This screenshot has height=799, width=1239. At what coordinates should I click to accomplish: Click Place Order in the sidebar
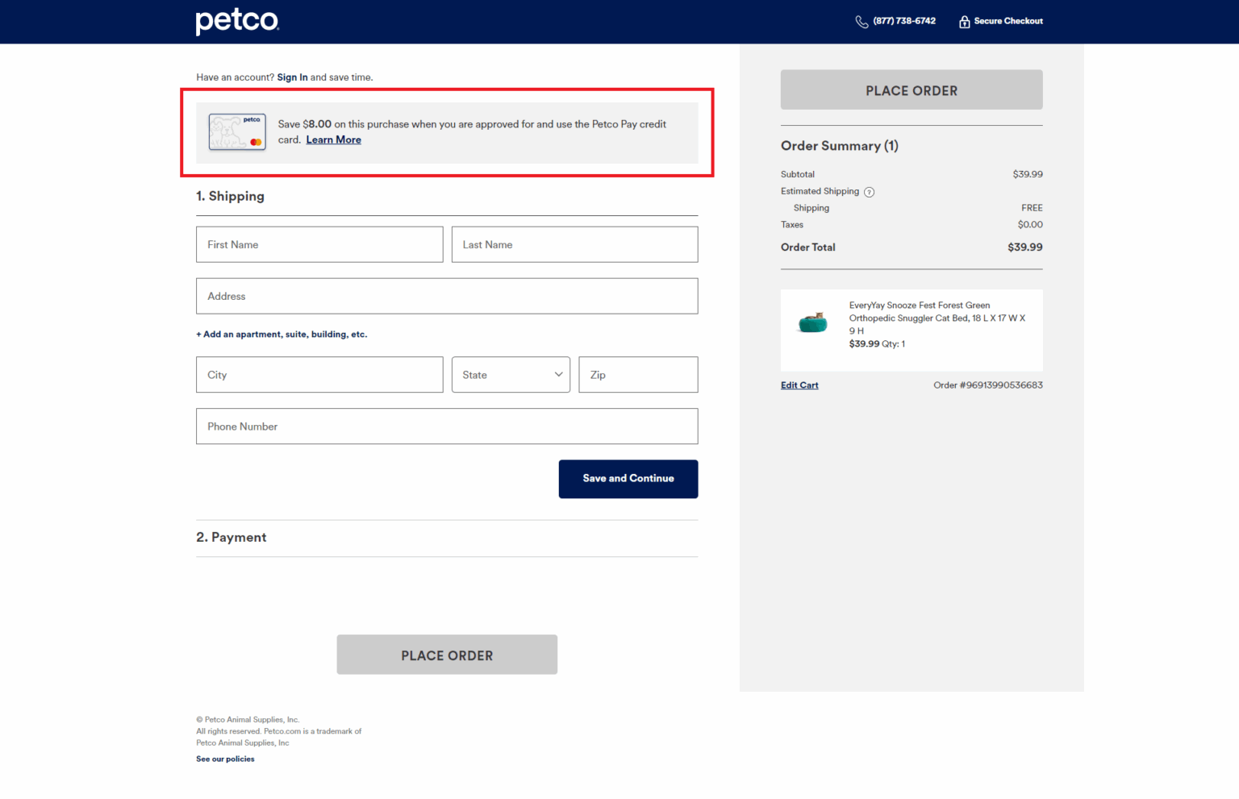tap(911, 89)
